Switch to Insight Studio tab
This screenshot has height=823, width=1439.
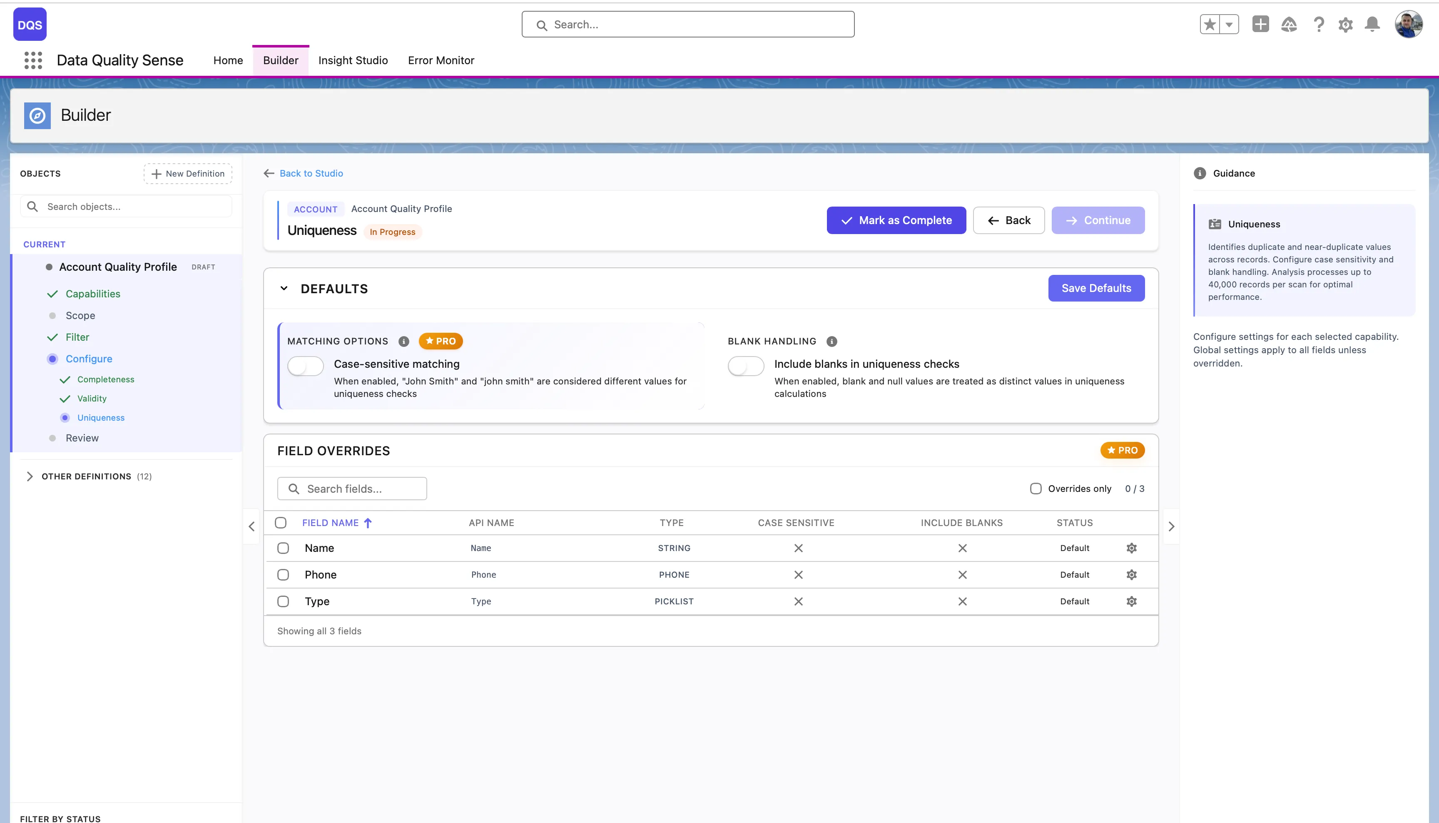[353, 60]
